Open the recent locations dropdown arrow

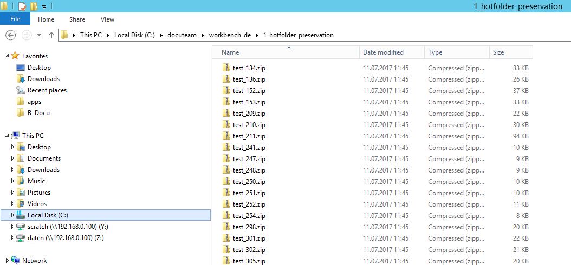39,35
